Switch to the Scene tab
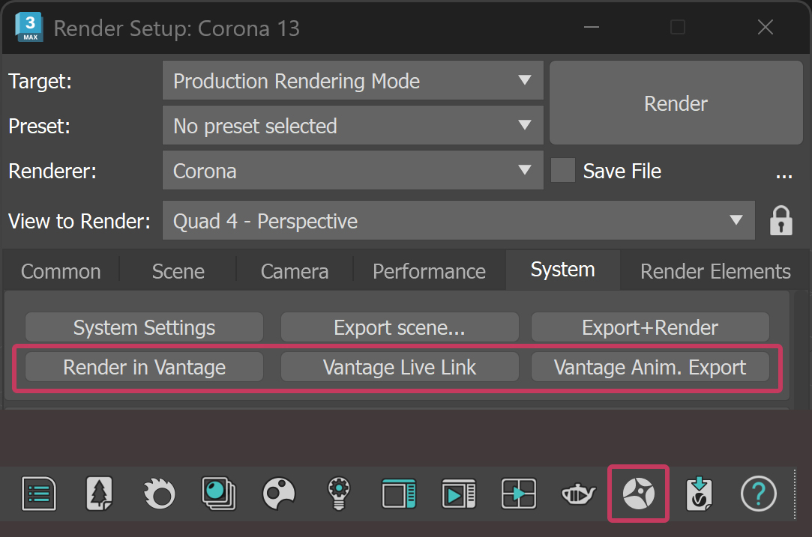This screenshot has height=537, width=812. pyautogui.click(x=178, y=271)
